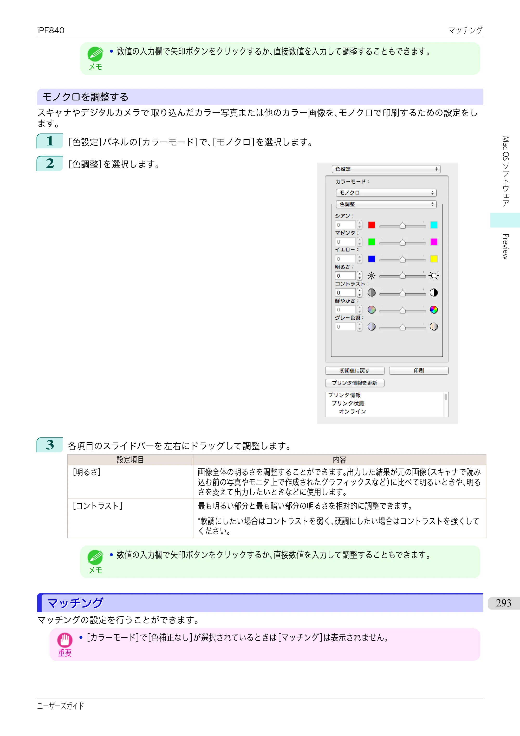The width and height of the screenshot is (520, 736).
Task: Click the warm gray tone icon for グレー色調
Action: coord(434,327)
